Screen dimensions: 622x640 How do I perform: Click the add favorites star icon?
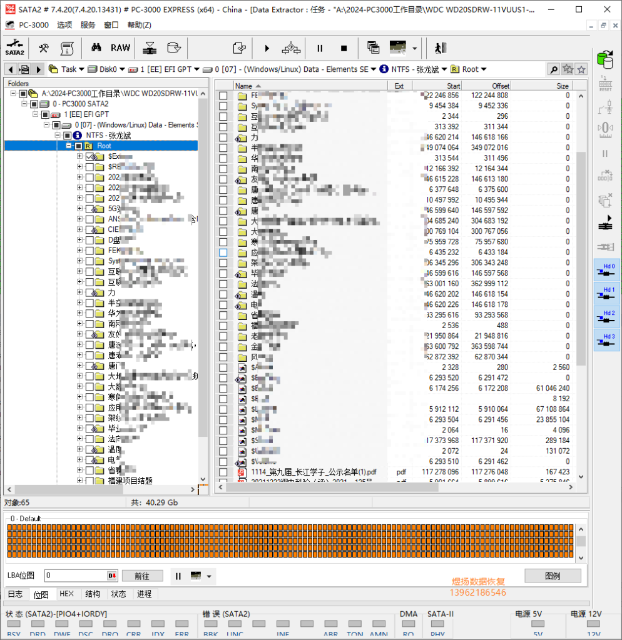[x=568, y=69]
